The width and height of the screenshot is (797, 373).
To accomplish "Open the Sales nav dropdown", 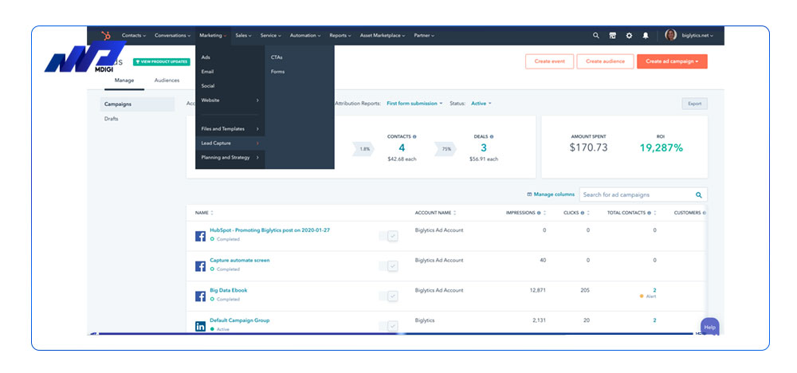I will [x=243, y=36].
